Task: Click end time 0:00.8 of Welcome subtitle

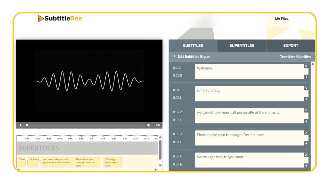Action: (178, 75)
